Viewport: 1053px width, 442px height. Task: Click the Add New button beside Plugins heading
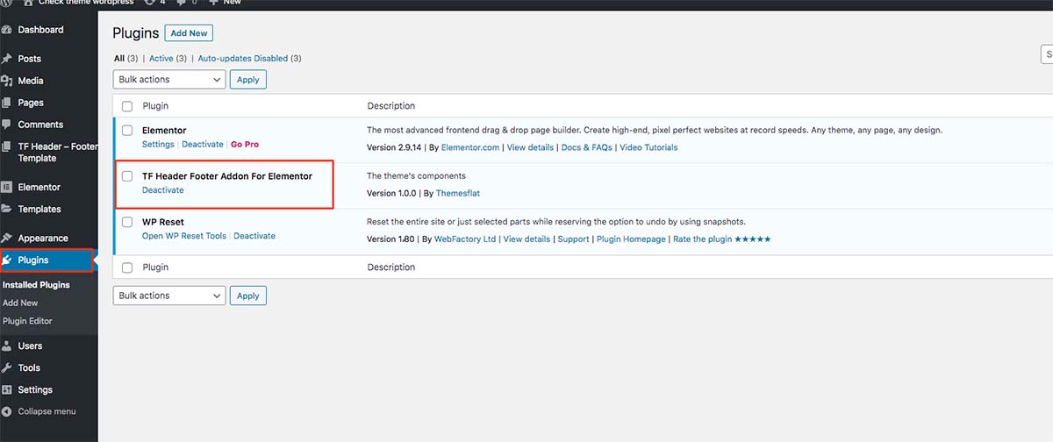189,33
